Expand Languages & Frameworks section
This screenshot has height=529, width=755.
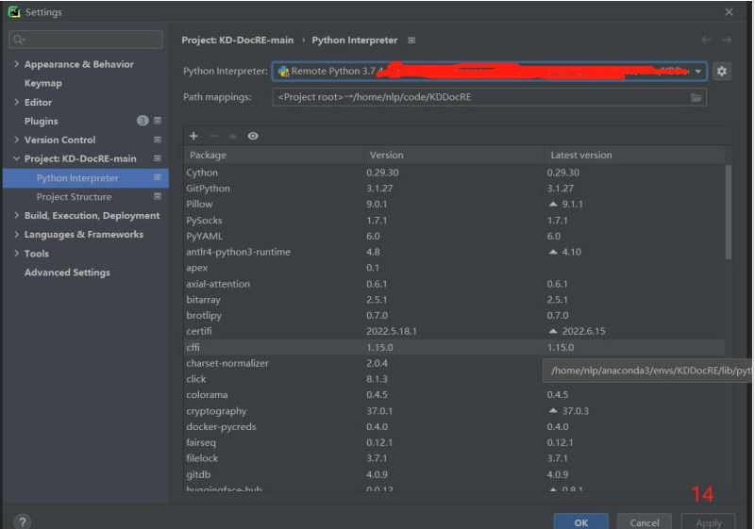click(16, 234)
